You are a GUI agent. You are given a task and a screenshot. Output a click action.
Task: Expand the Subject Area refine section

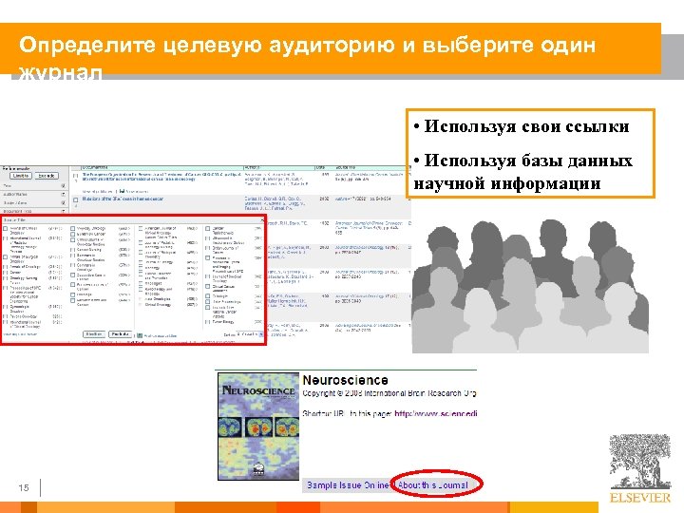coord(63,203)
